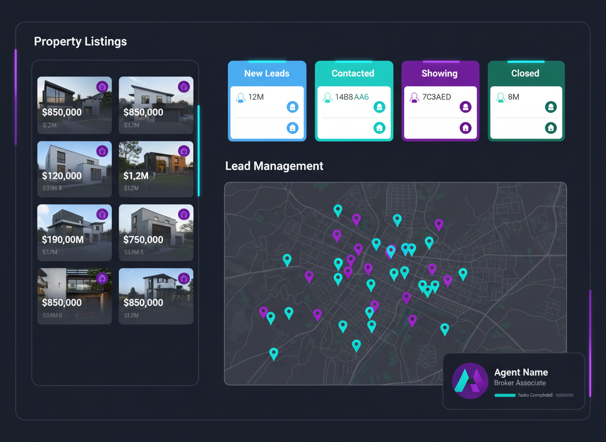Click blue avatar circle in New Leads card

tap(293, 107)
